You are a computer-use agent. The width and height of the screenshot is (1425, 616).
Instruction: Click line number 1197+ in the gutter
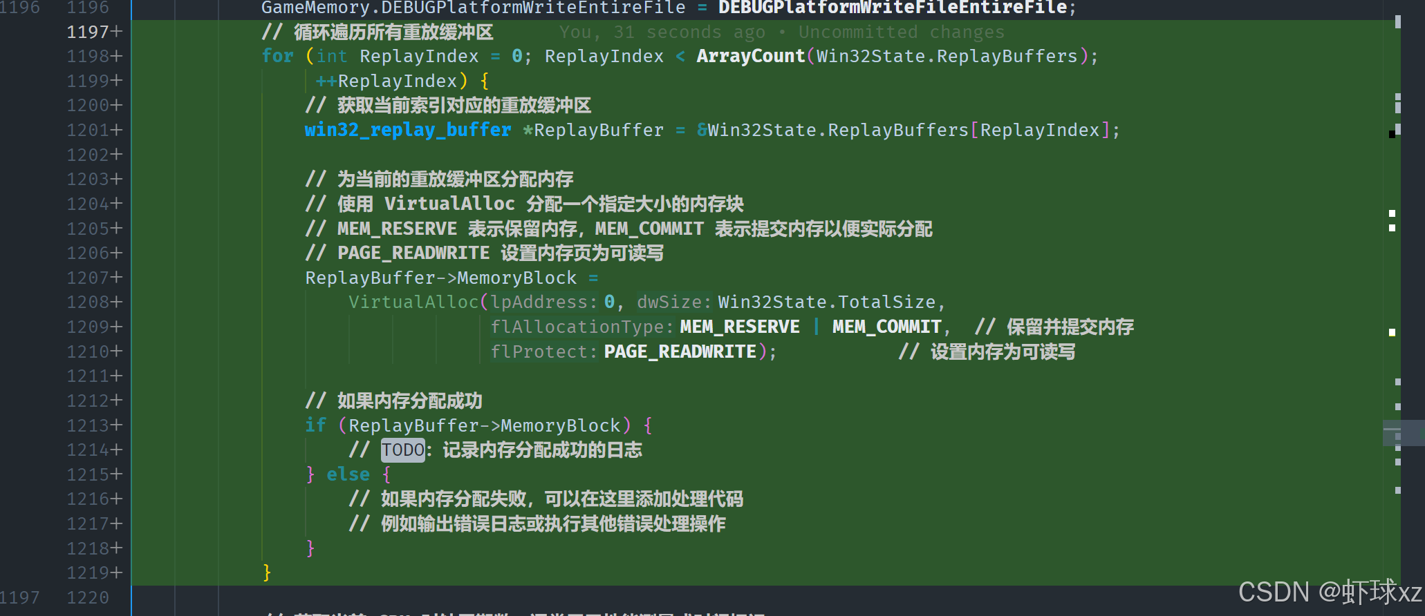point(94,32)
